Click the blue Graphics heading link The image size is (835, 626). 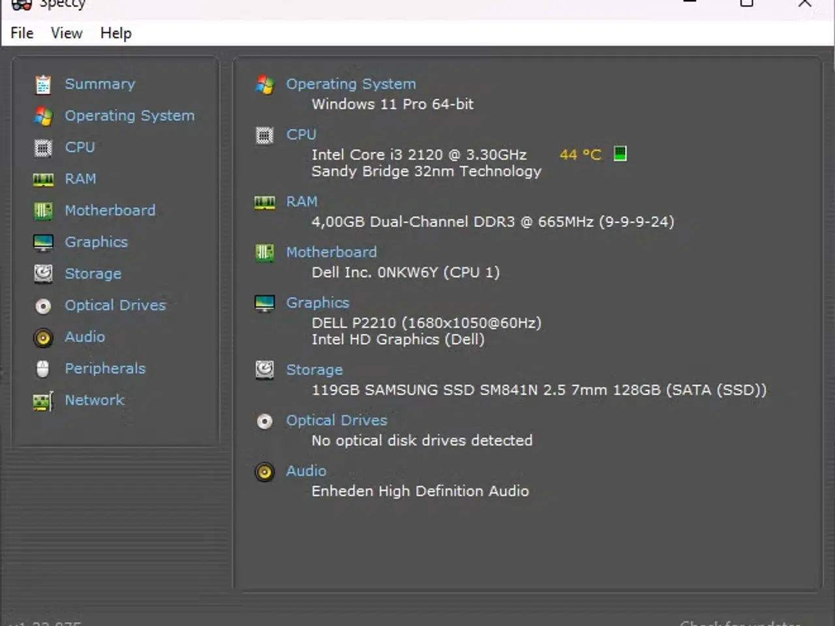coord(318,303)
